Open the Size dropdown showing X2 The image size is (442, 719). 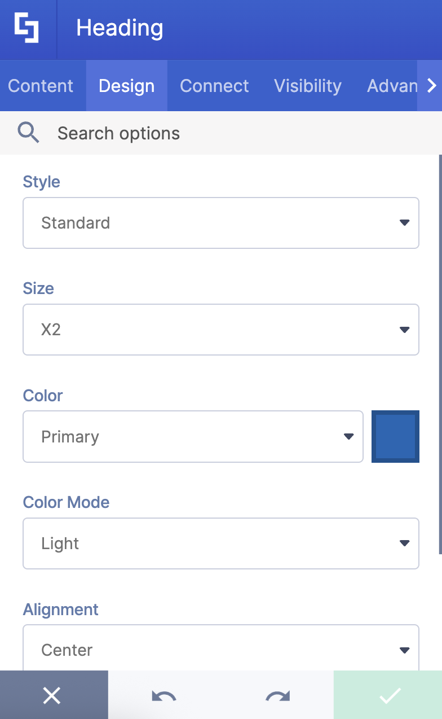[x=221, y=330]
